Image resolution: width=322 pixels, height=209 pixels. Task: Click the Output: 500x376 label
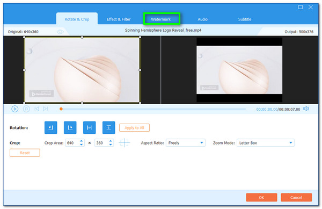point(299,32)
